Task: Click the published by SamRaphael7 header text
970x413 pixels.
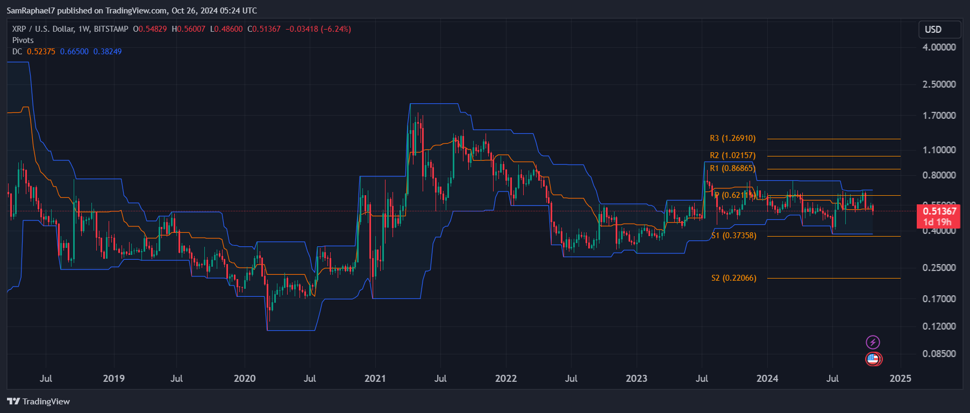Action: (x=132, y=11)
